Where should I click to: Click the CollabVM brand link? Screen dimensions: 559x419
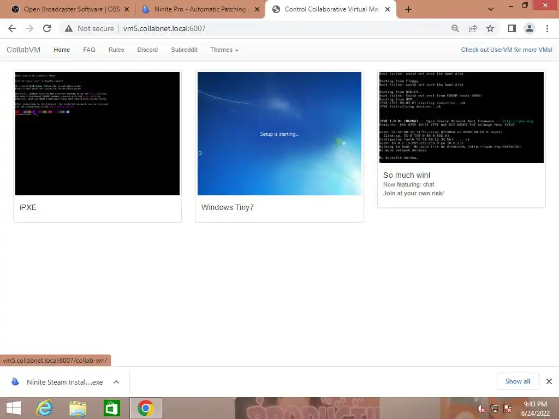tap(23, 50)
